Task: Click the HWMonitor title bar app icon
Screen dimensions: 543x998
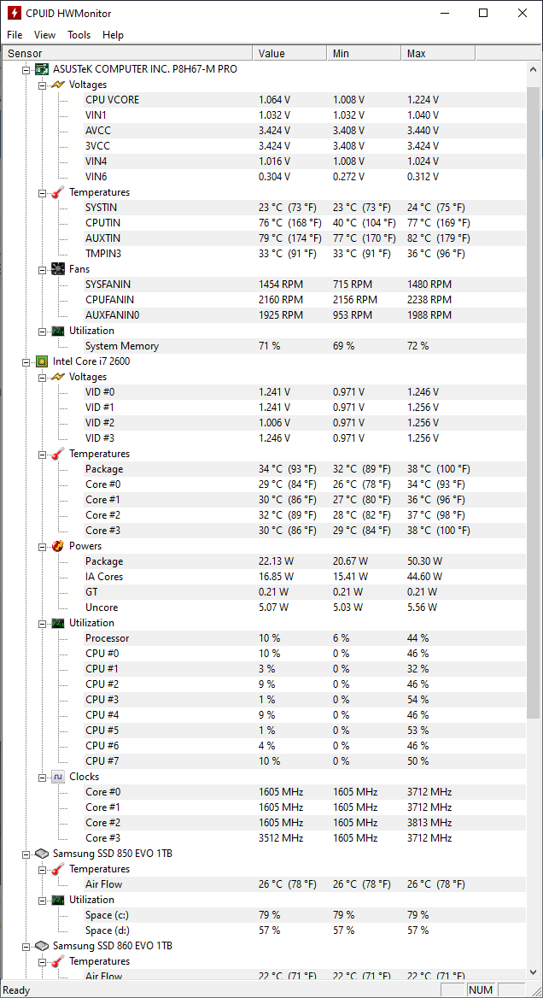Action: tap(14, 13)
